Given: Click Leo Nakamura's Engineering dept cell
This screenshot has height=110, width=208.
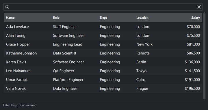Looking at the screenshot, I should [110, 71].
